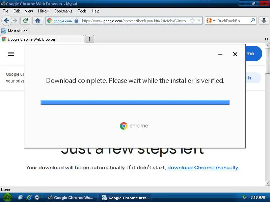Open the File menu
The image size is (270, 202).
click(5, 11)
